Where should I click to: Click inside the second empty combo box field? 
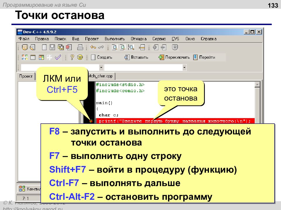143,67
